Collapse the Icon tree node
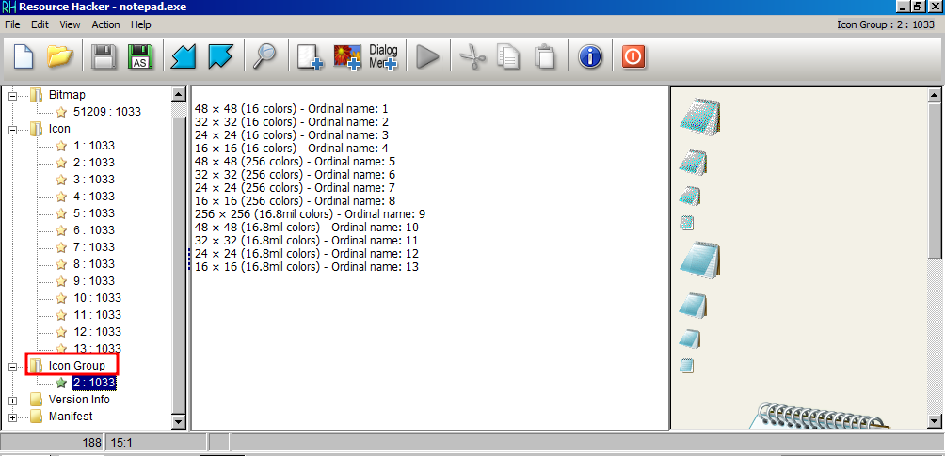The width and height of the screenshot is (945, 456). pyautogui.click(x=12, y=129)
